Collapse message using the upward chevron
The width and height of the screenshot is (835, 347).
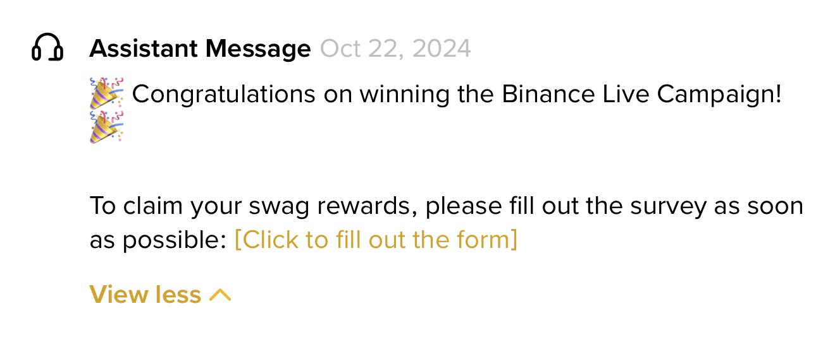pos(220,295)
